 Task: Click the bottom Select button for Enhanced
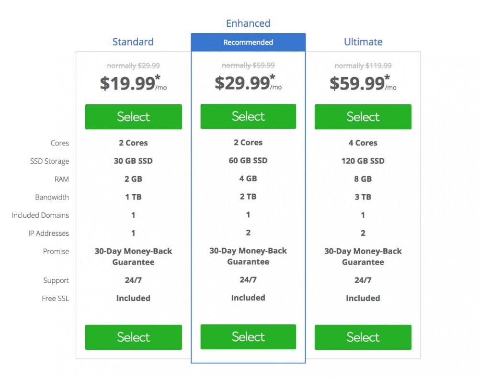(248, 337)
